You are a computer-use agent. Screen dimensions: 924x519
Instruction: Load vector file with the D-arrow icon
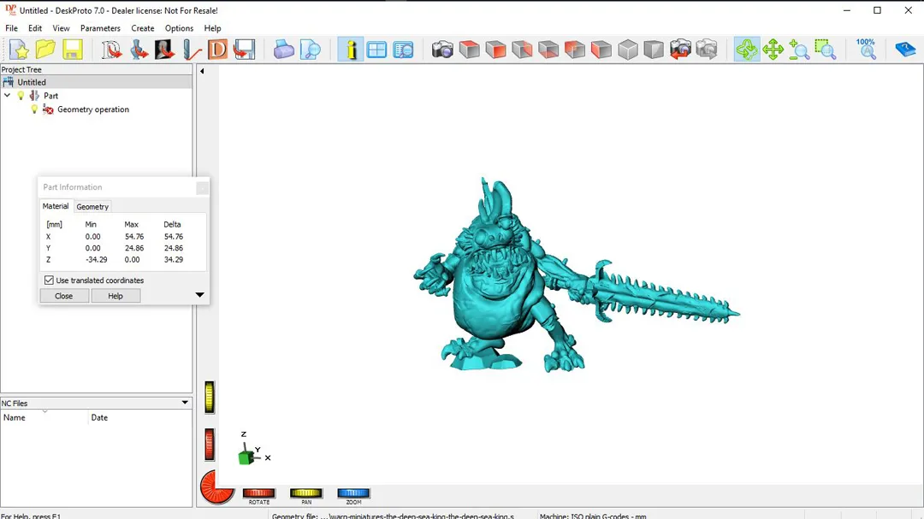point(111,50)
